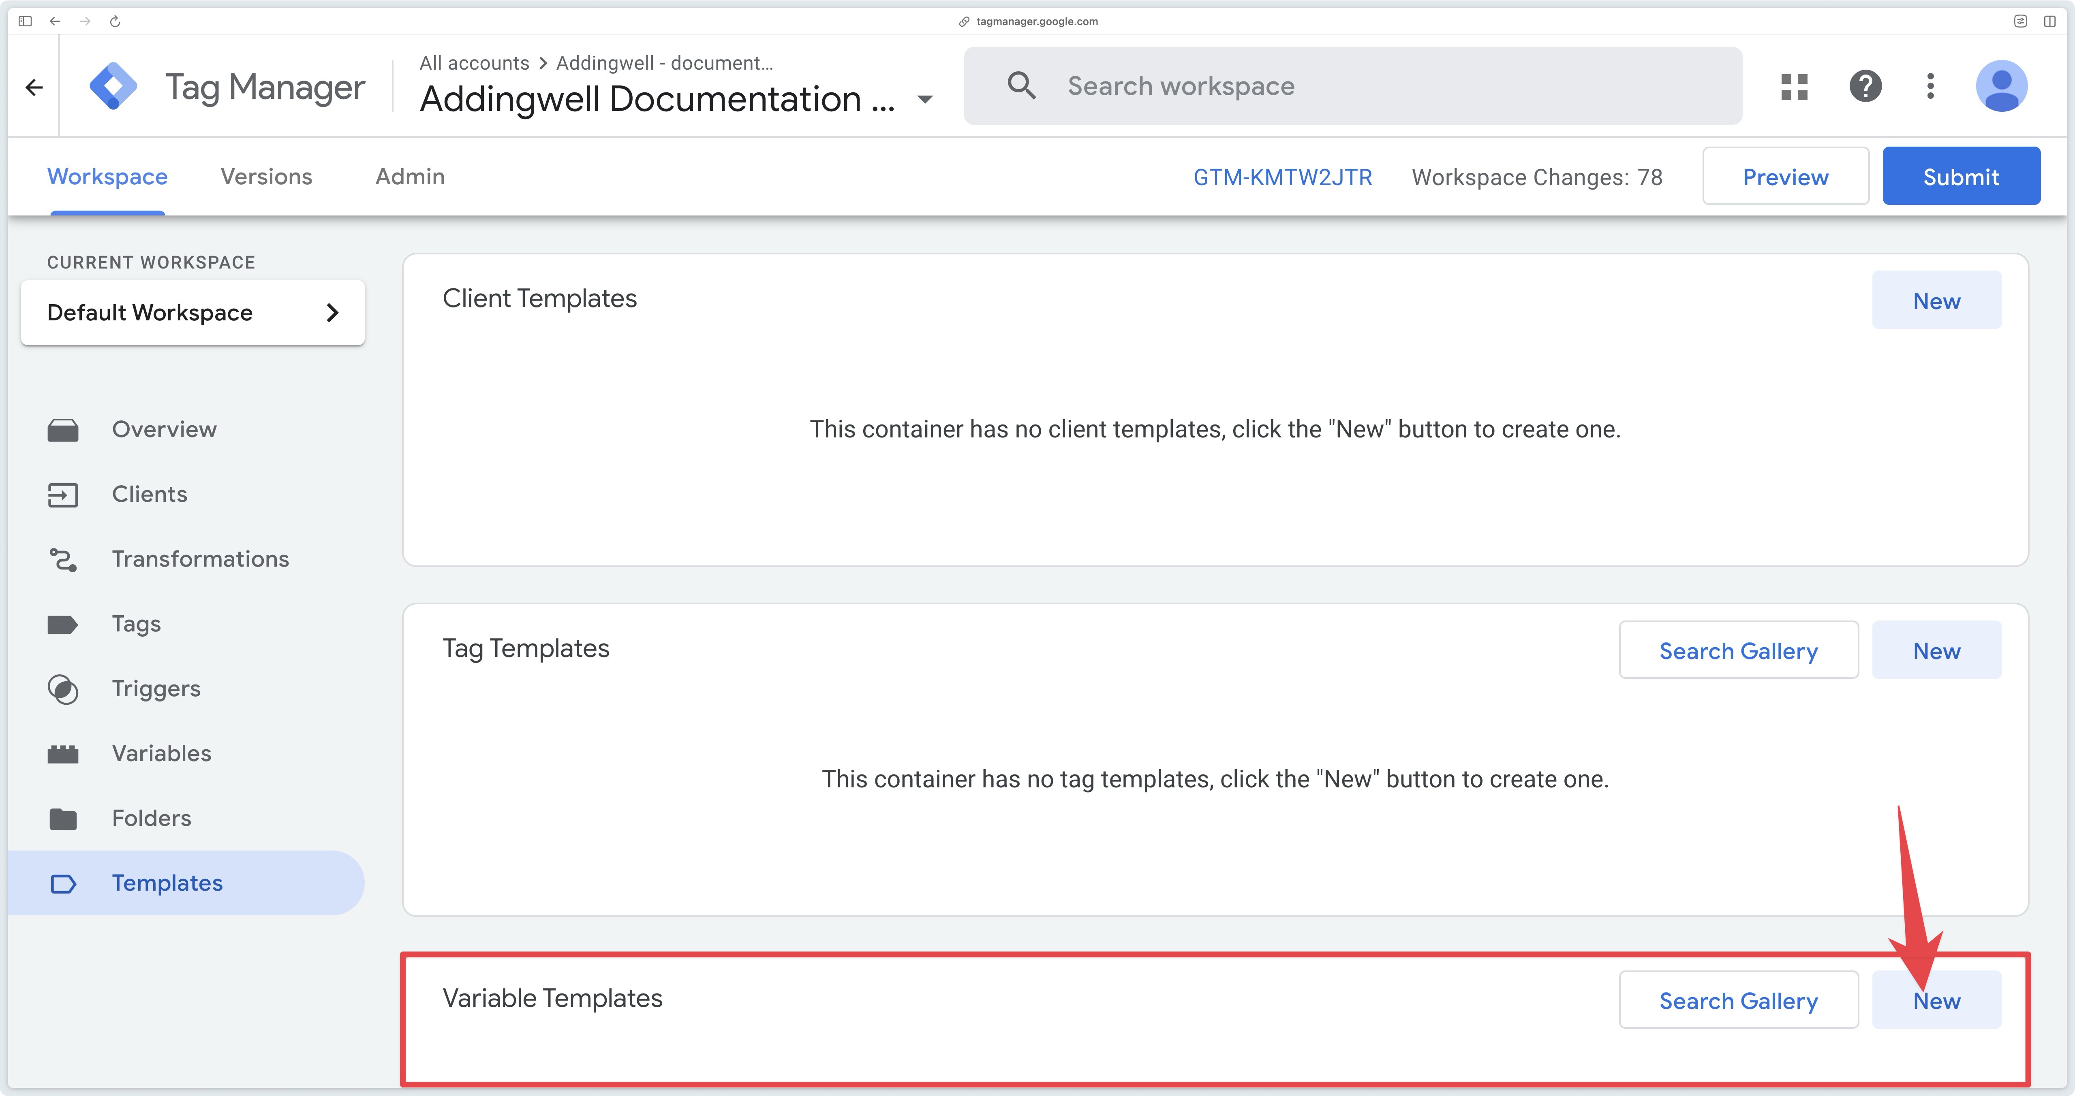Toggle the browser sidebar icon
The height and width of the screenshot is (1096, 2075).
(25, 21)
